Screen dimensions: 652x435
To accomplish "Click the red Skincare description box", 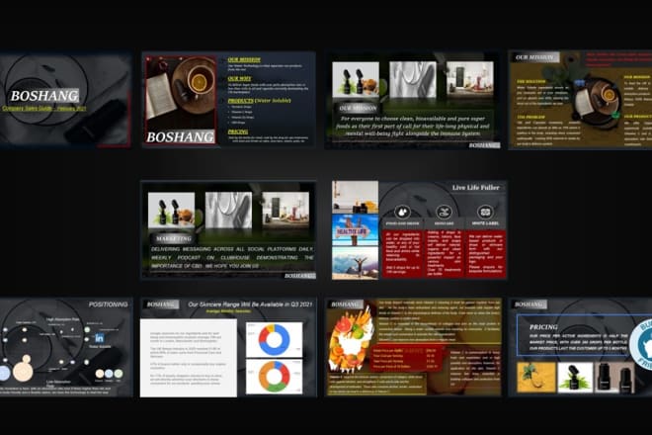I will point(444,253).
